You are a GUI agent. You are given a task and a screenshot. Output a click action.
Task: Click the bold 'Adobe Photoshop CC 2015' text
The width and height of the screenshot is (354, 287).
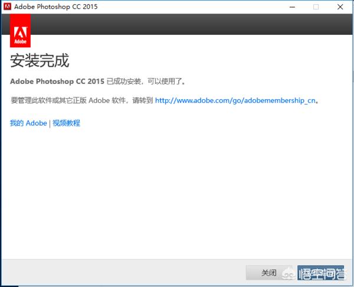pyautogui.click(x=57, y=81)
